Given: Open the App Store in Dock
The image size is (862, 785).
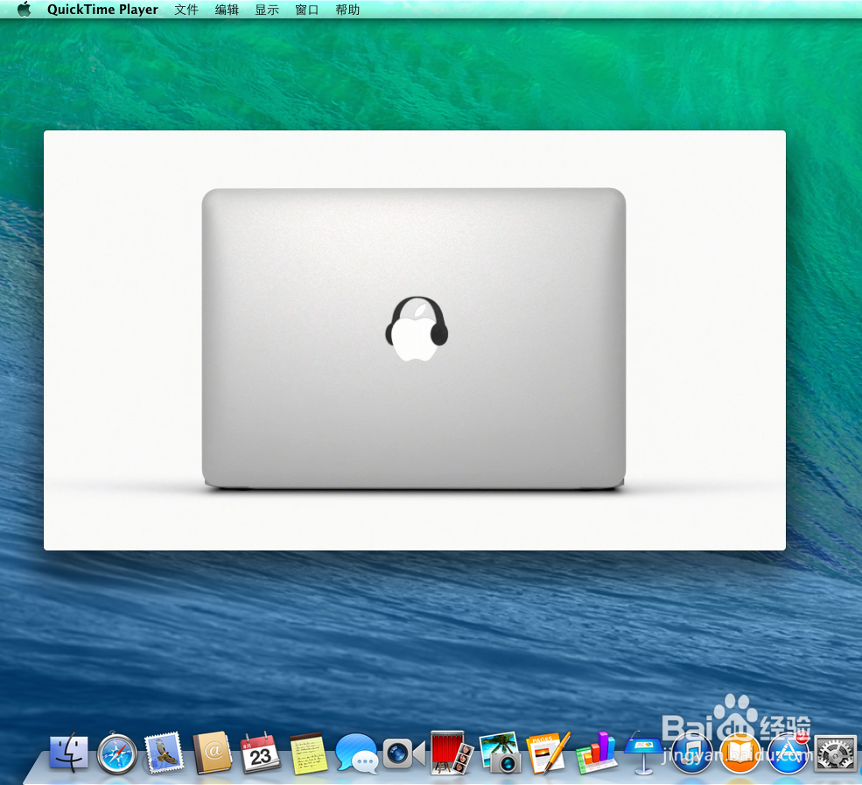Looking at the screenshot, I should click(x=788, y=753).
